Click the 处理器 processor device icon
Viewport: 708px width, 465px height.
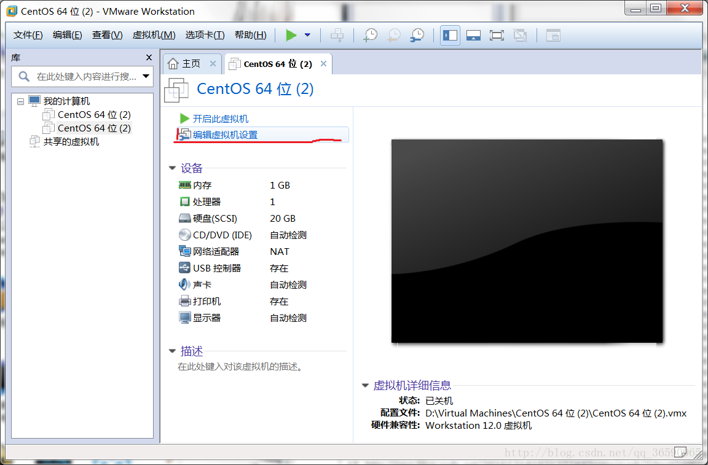[x=184, y=202]
